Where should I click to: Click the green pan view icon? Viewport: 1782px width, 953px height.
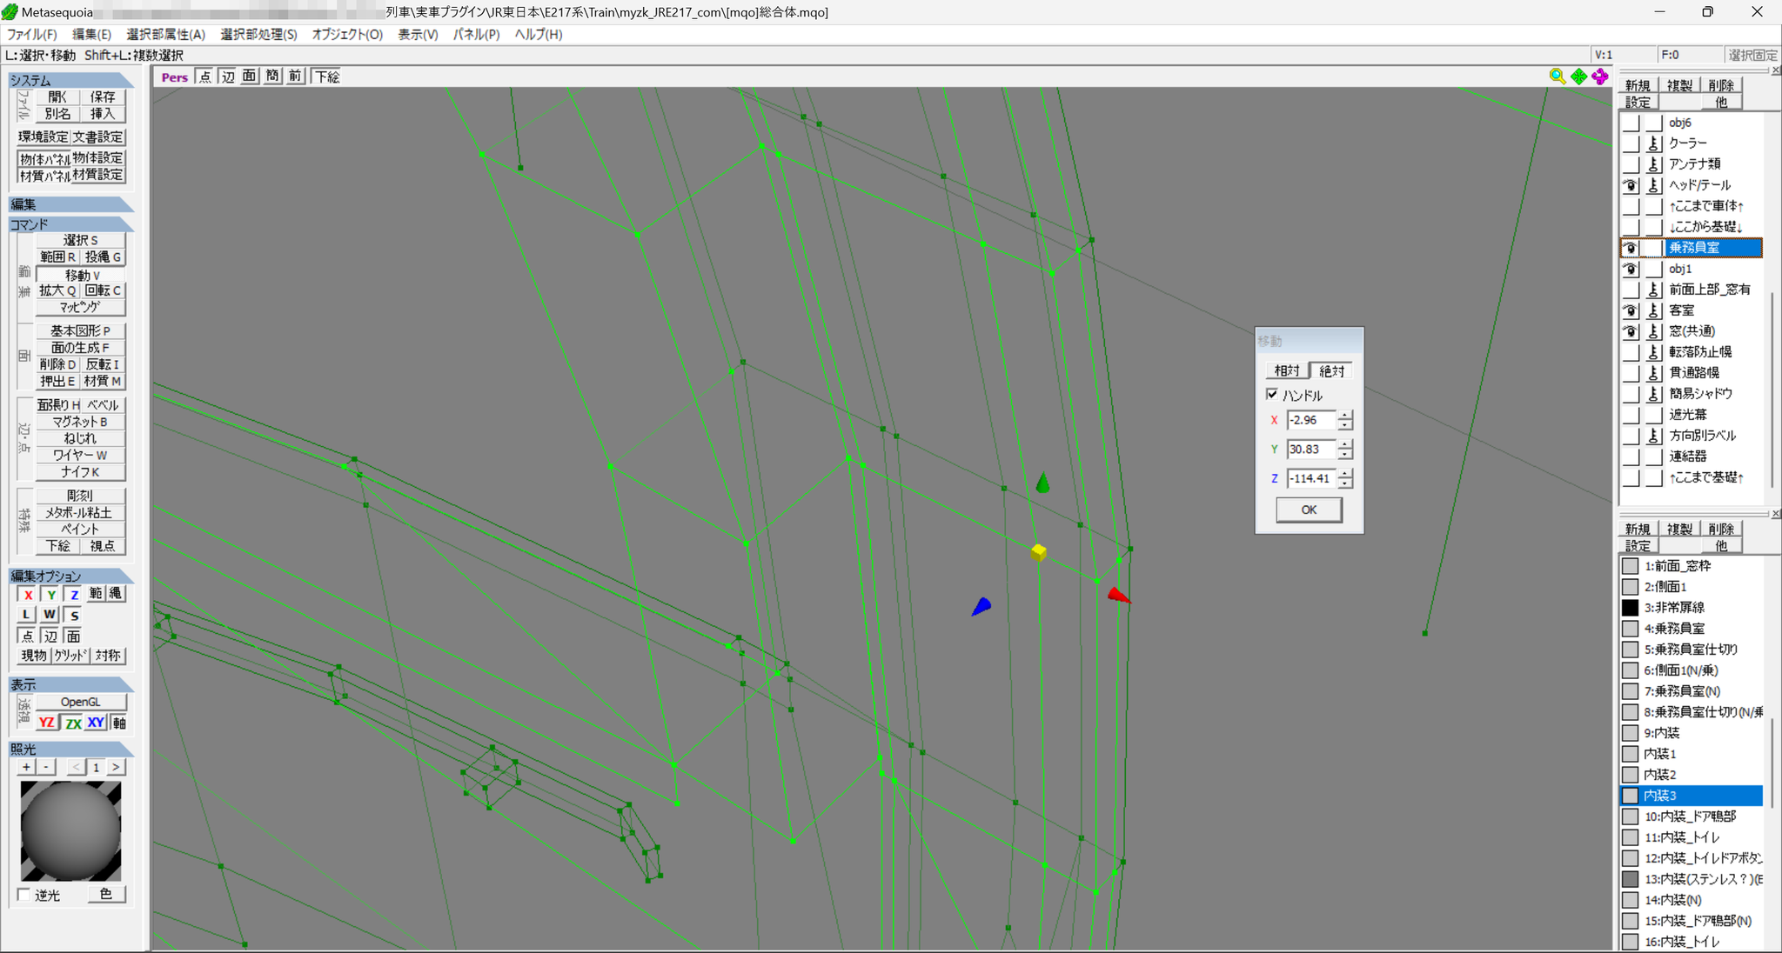[x=1578, y=77]
